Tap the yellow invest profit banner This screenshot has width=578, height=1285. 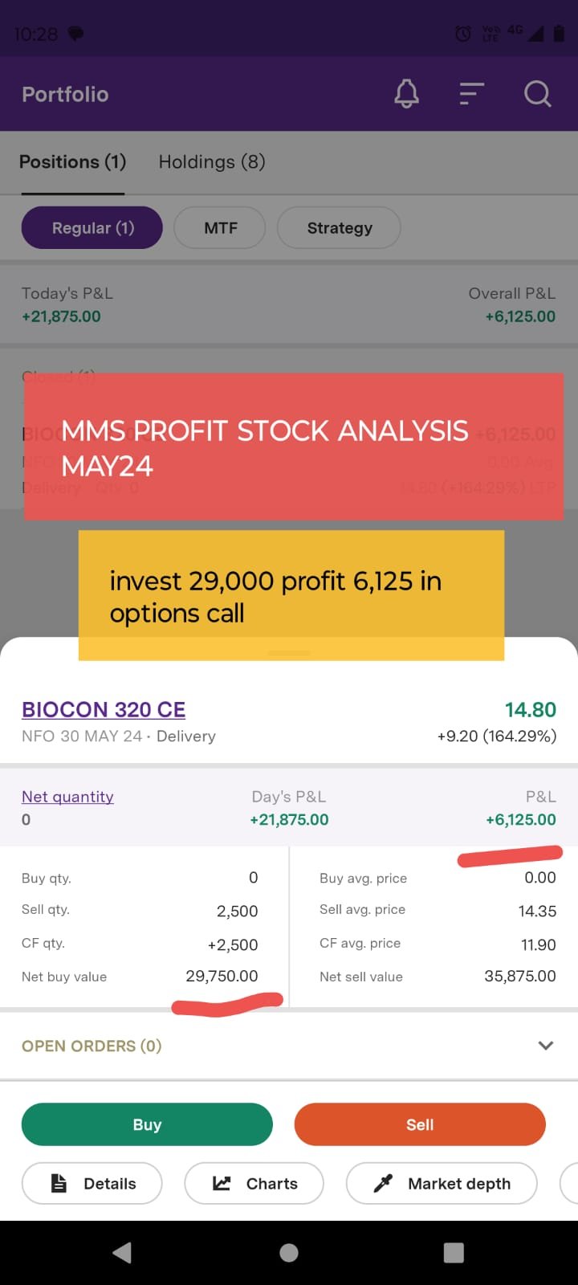coord(291,596)
